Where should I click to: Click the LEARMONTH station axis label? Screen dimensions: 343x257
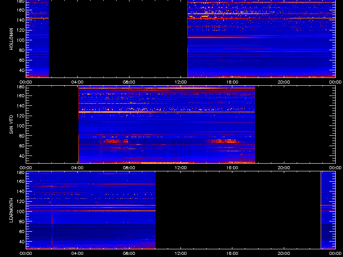(12, 210)
